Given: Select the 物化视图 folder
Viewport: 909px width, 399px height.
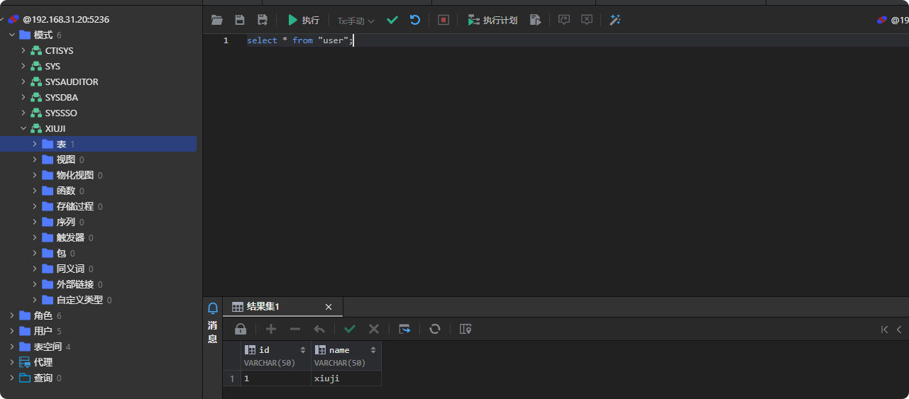Looking at the screenshot, I should [x=75, y=175].
